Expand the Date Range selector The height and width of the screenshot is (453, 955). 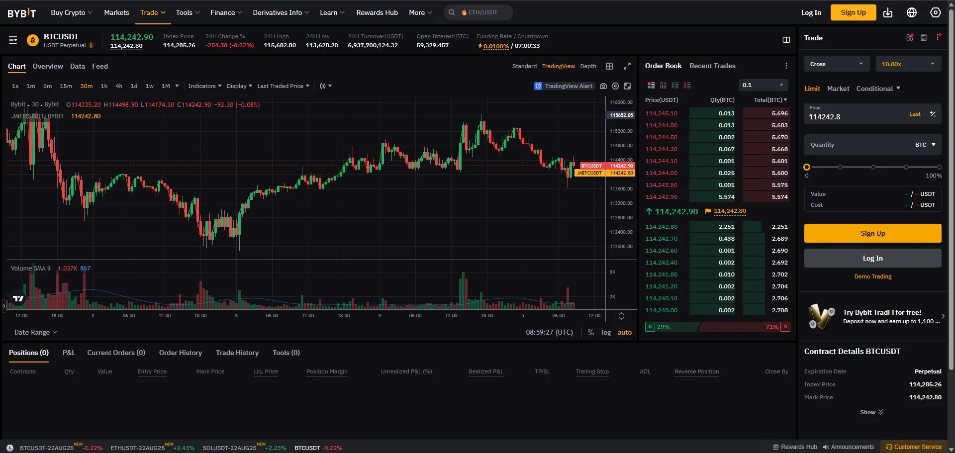(x=35, y=332)
